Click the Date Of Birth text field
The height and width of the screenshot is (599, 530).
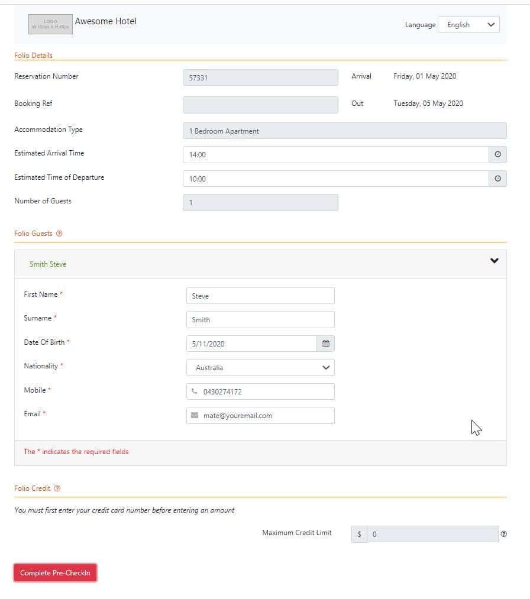tap(251, 344)
